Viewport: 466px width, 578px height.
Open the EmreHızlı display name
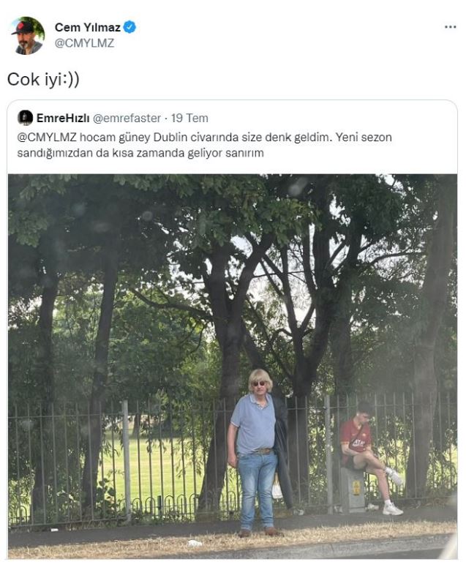pos(63,118)
